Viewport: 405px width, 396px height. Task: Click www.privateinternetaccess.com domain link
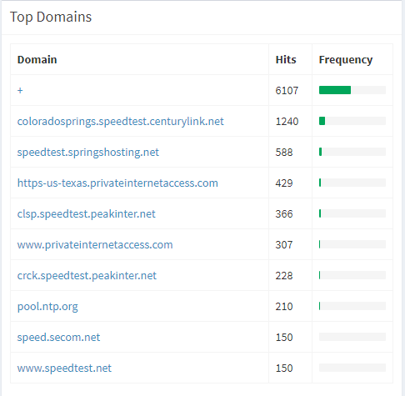pyautogui.click(x=95, y=245)
